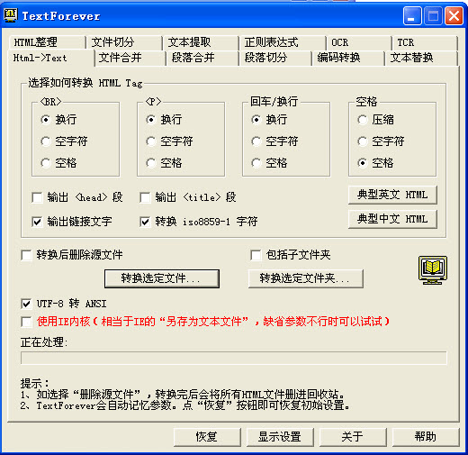Enable 输出 <head> 段 checkbox
468x455 pixels.
pos(37,197)
